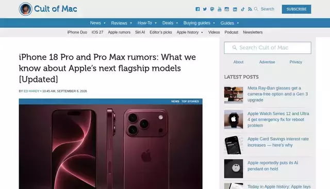Open the Deals nav item

pyautogui.click(x=168, y=23)
